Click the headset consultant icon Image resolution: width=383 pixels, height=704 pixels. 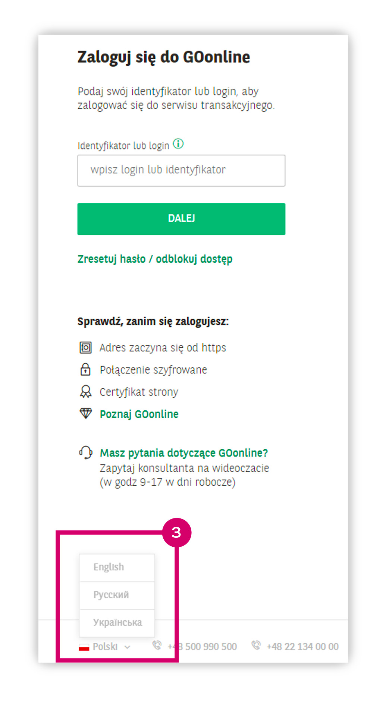tap(85, 452)
